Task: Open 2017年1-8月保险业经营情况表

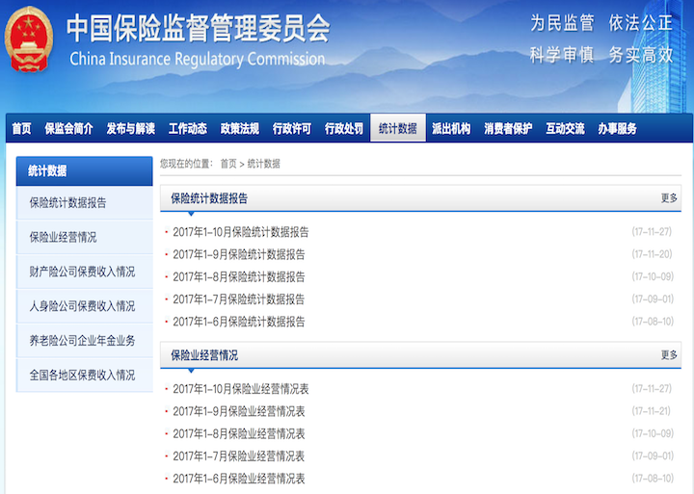Action: [x=239, y=434]
